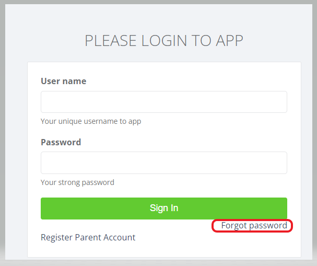Click the word "Sign In" on the green bar

tap(164, 208)
